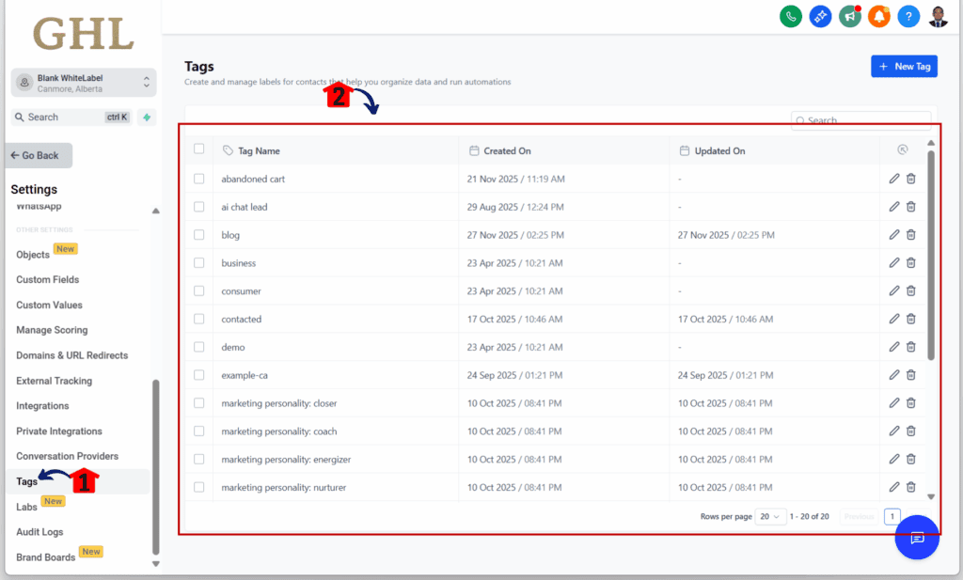The width and height of the screenshot is (963, 580).
Task: Open the blue chat widget bubble
Action: pos(917,538)
